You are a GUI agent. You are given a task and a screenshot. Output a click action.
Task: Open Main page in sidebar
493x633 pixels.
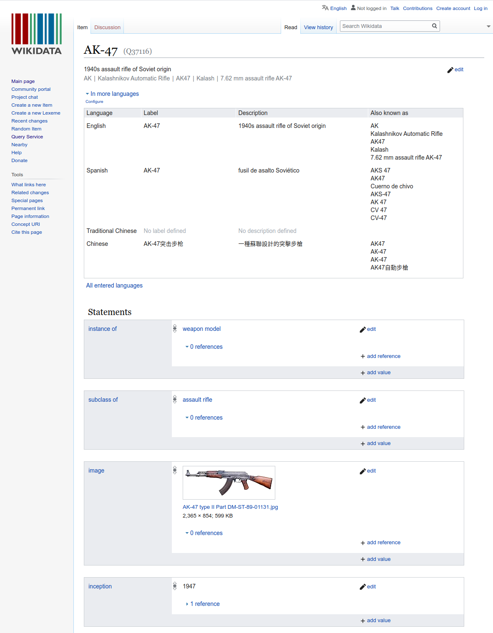[x=23, y=81]
